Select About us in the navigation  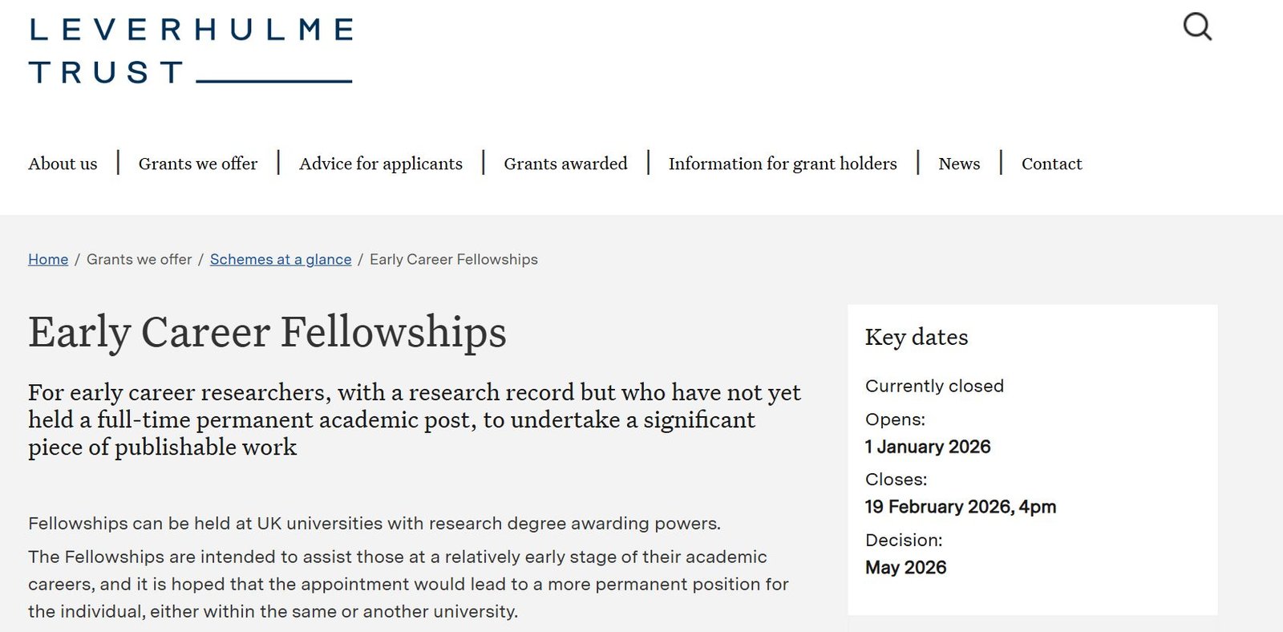(63, 164)
